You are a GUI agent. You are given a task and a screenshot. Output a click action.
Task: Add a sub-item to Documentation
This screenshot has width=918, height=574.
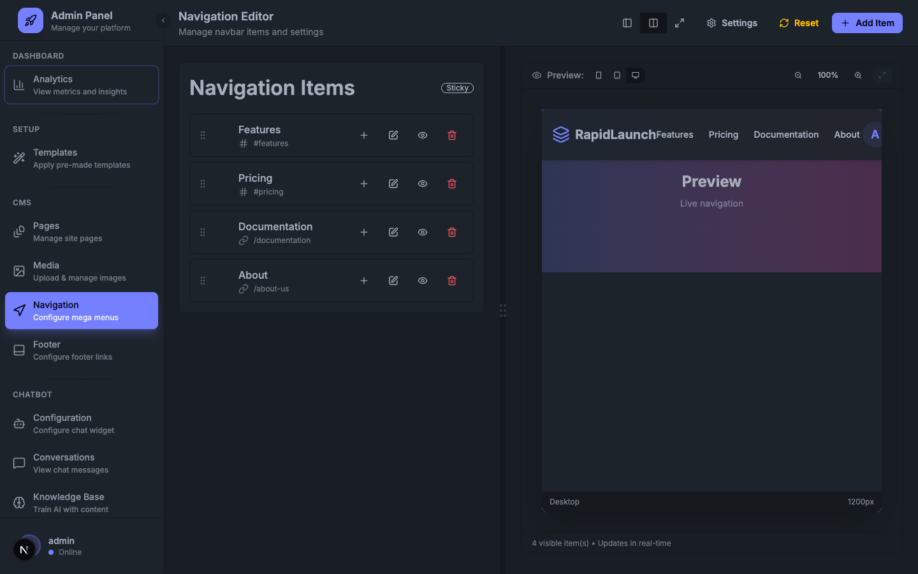pyautogui.click(x=364, y=232)
